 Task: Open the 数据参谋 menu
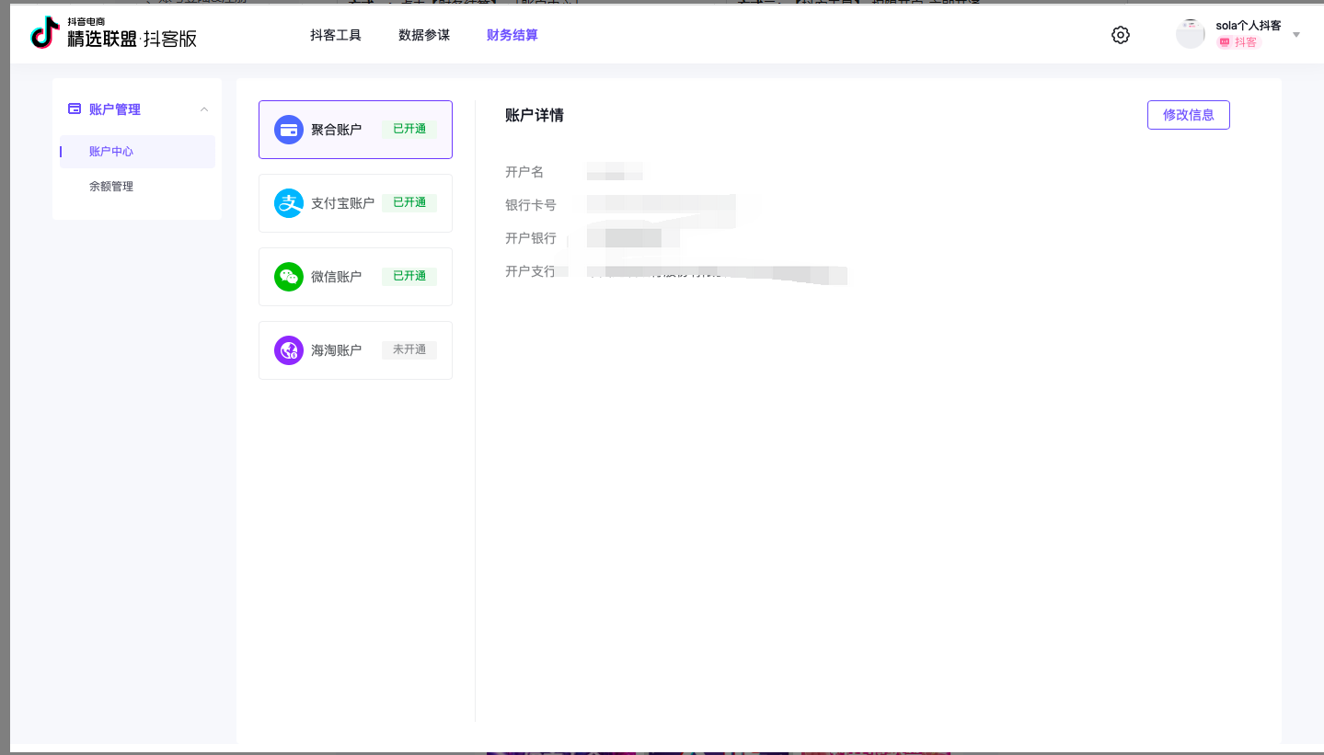click(424, 35)
